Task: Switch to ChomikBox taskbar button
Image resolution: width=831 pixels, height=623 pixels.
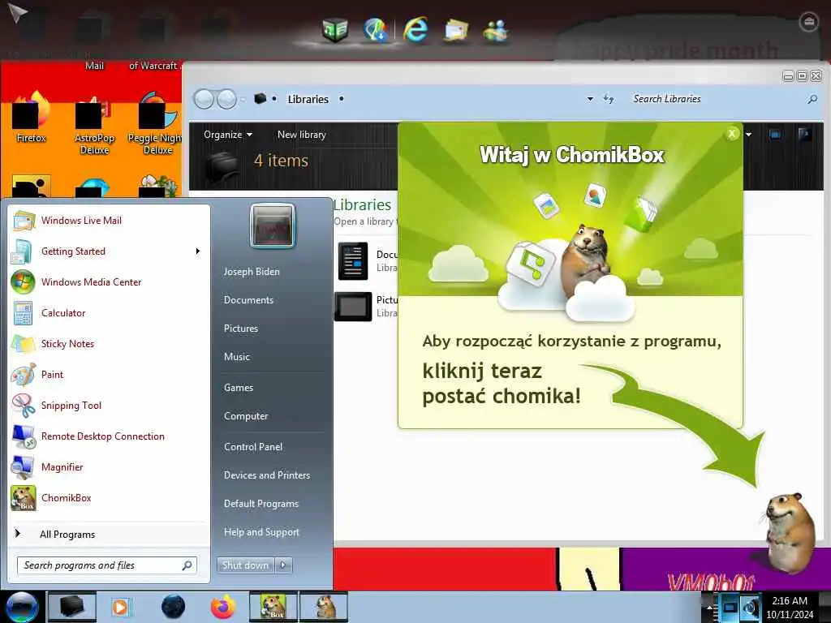Action: coord(273,607)
